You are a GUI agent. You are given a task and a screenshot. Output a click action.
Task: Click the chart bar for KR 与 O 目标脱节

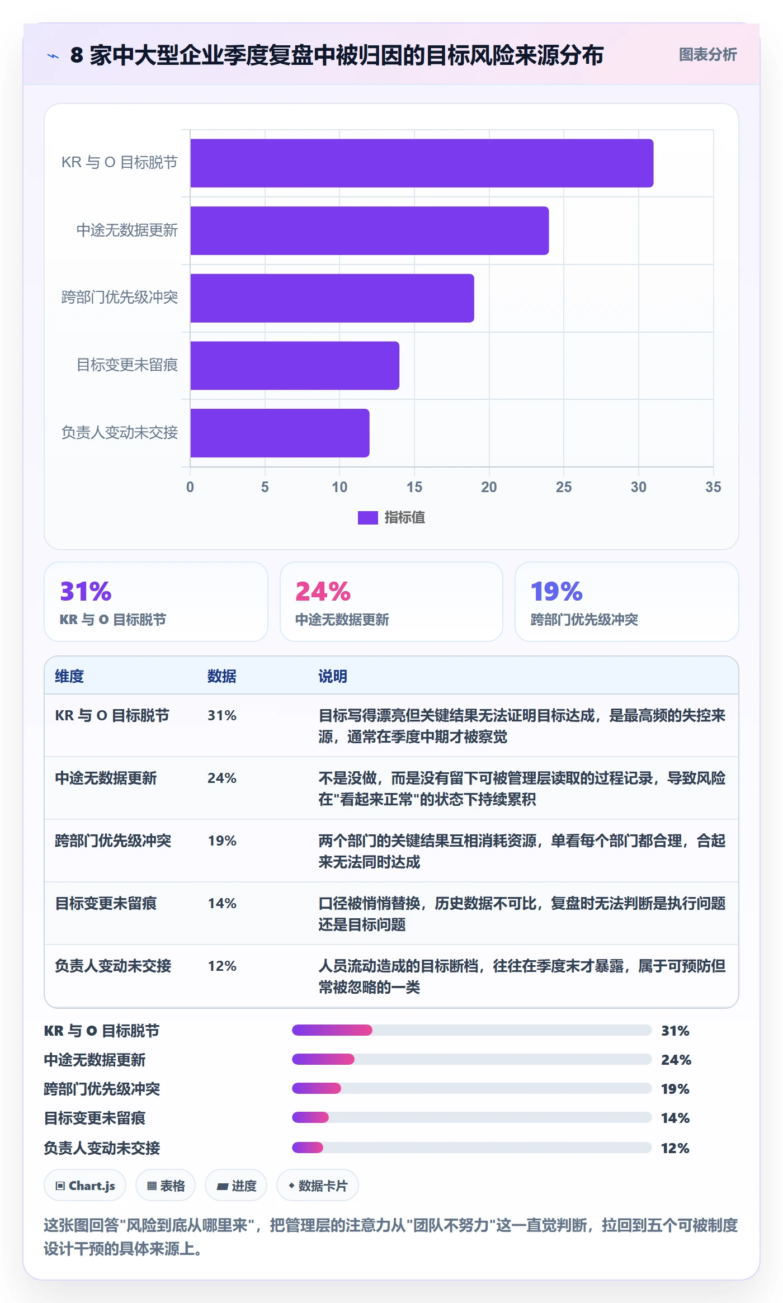422,163
